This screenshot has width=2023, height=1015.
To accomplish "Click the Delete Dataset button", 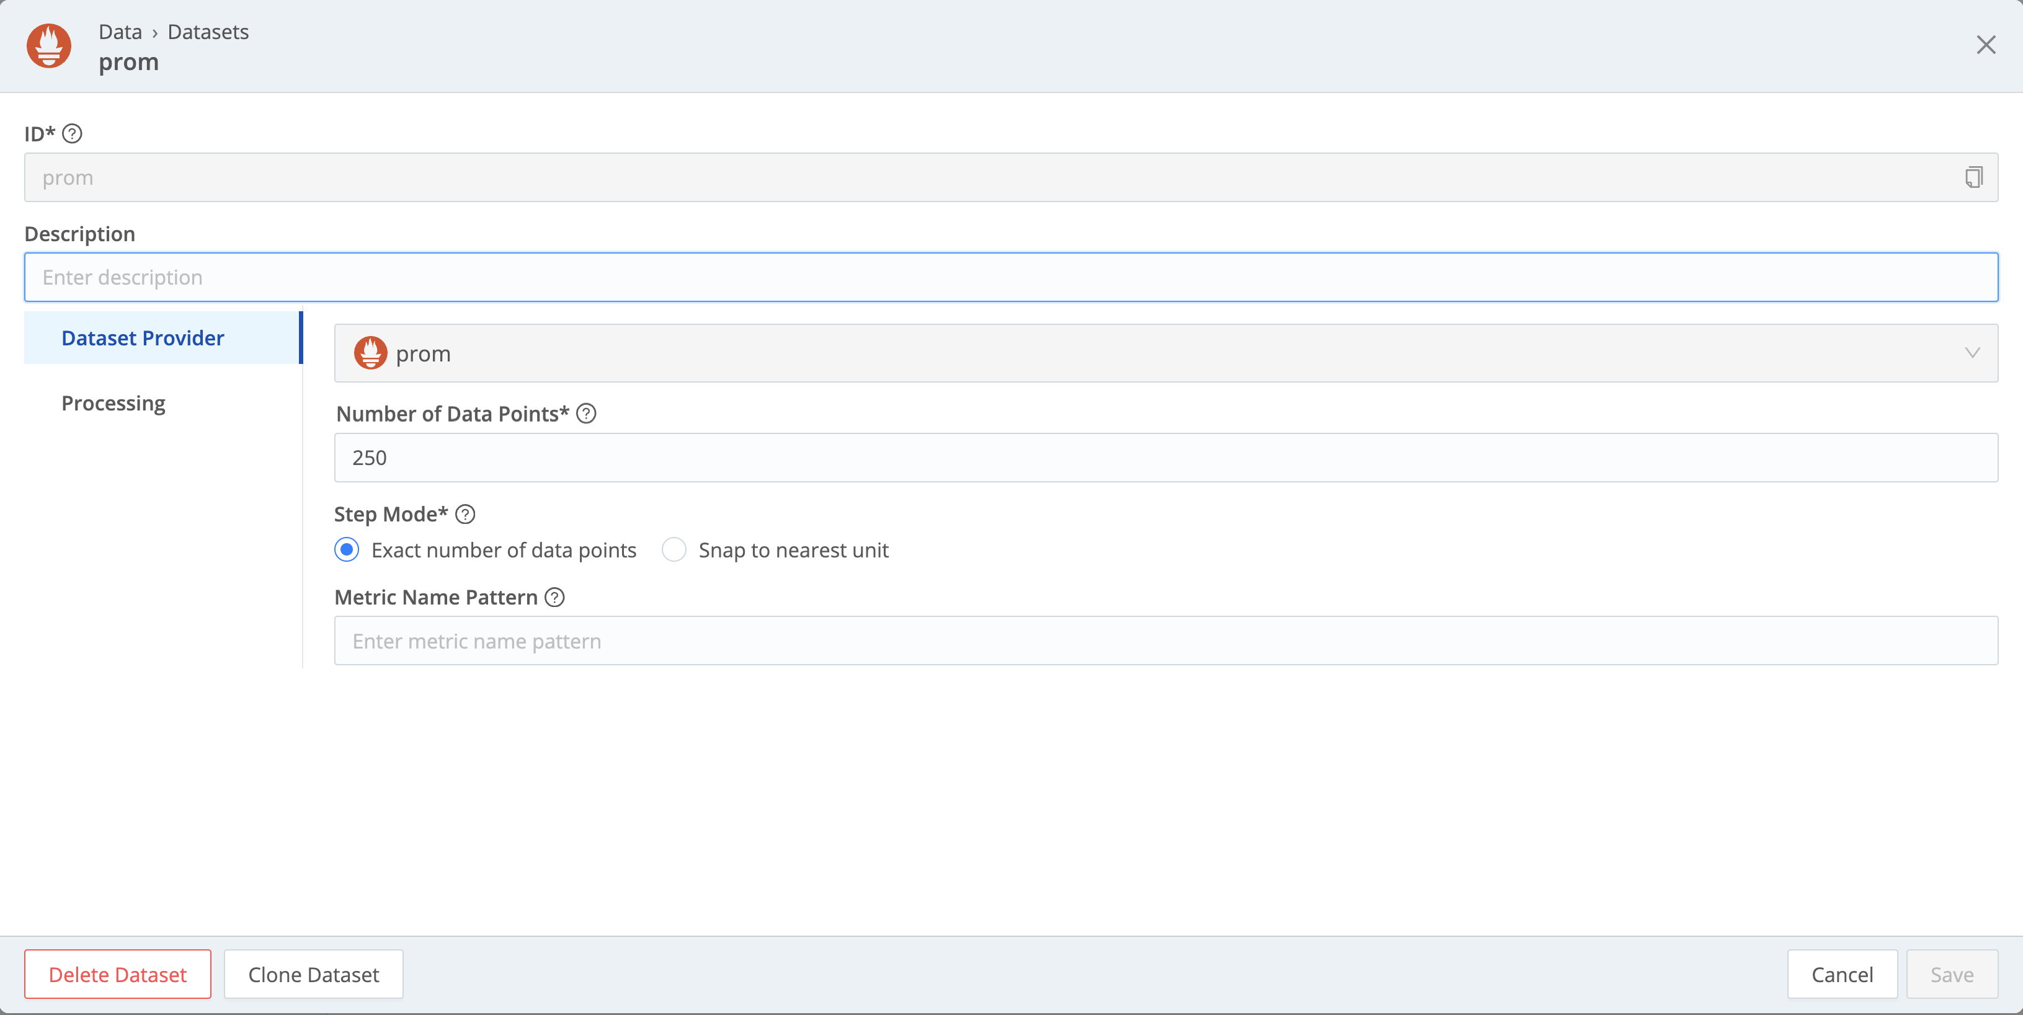I will pyautogui.click(x=118, y=974).
